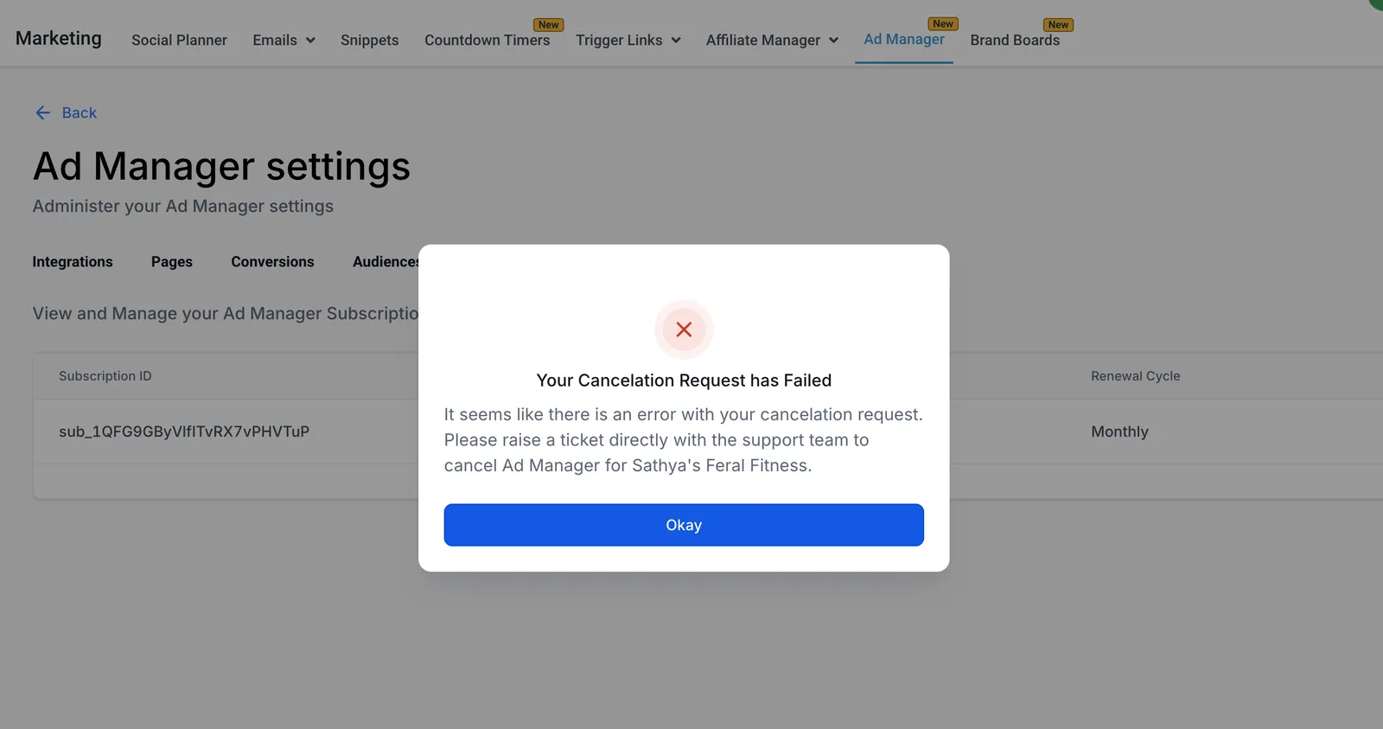Viewport: 1383px width, 729px height.
Task: Go to the Snippets menu item
Action: (x=369, y=40)
